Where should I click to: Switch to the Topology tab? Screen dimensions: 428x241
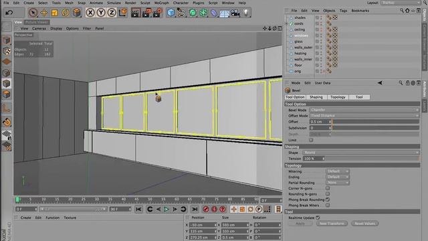[338, 97]
